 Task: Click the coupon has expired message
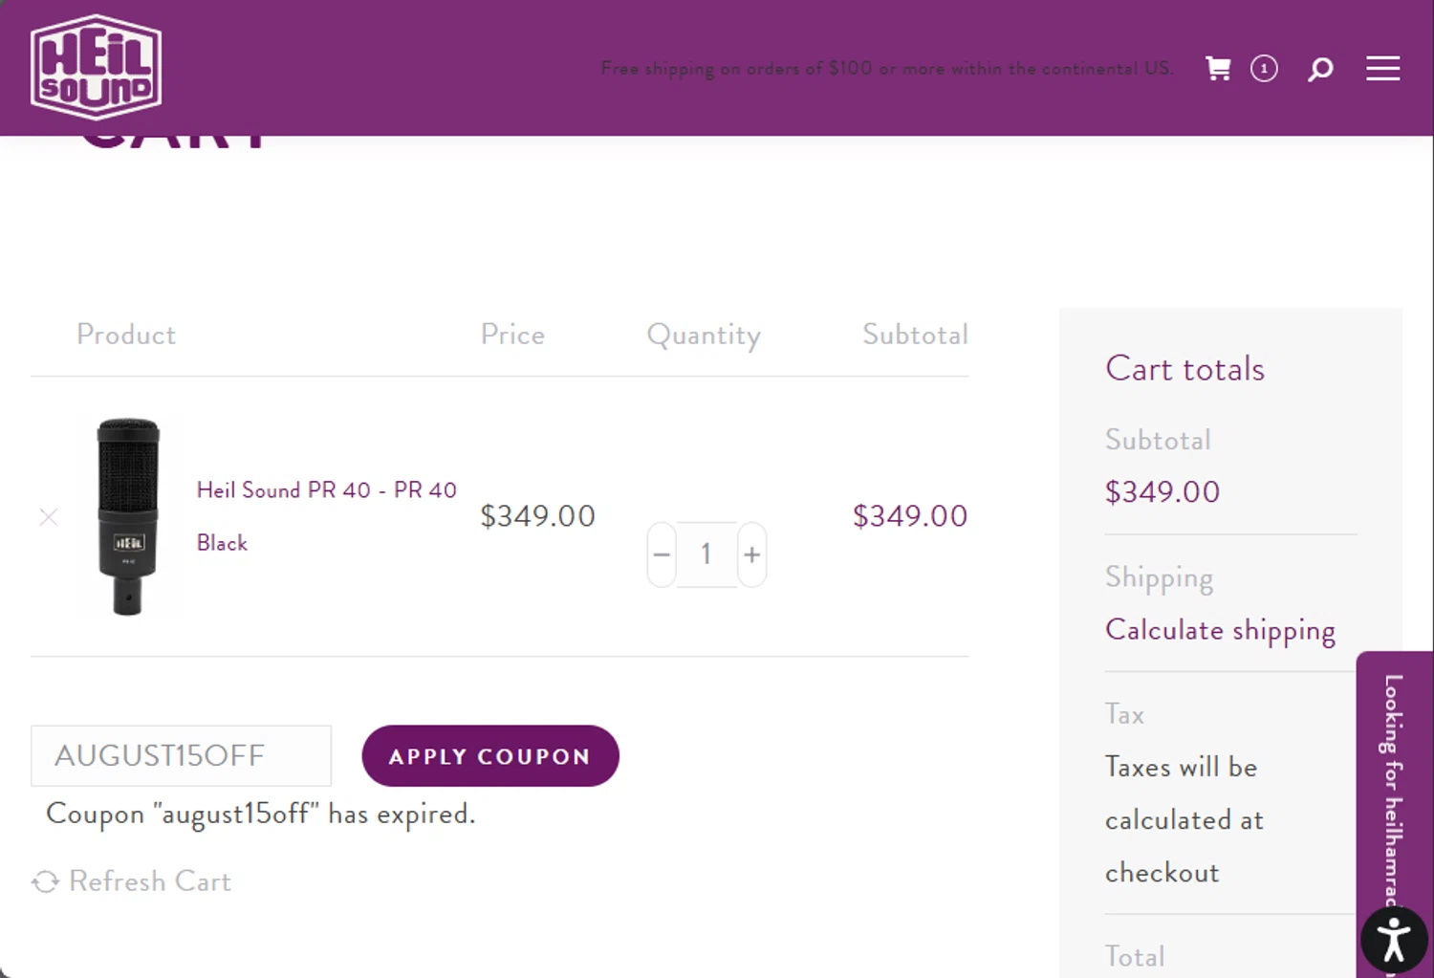261,815
